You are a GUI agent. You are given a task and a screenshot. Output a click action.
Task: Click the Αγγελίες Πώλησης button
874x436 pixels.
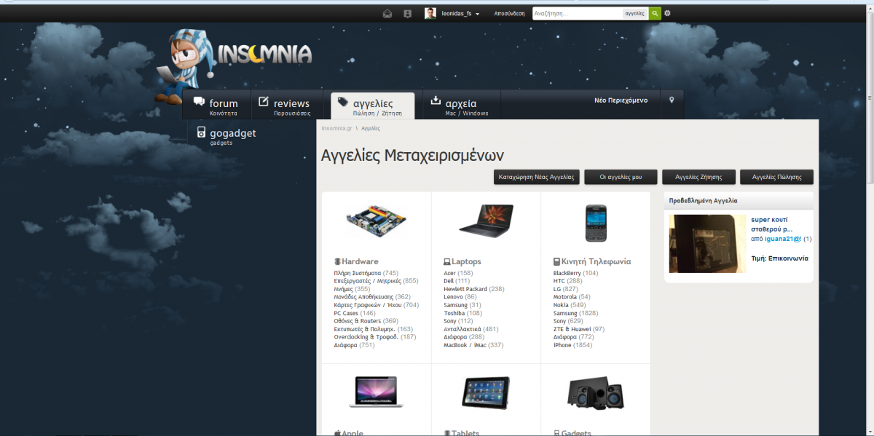tap(776, 177)
